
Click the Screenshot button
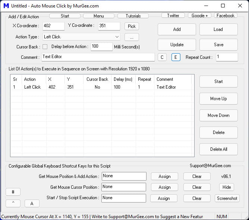(227, 198)
